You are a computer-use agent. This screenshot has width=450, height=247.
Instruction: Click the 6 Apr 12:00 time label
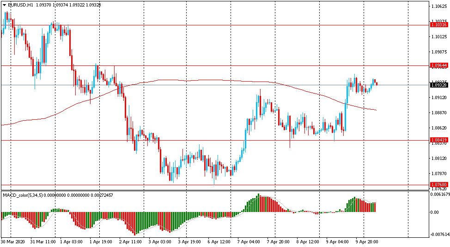(x=219, y=241)
